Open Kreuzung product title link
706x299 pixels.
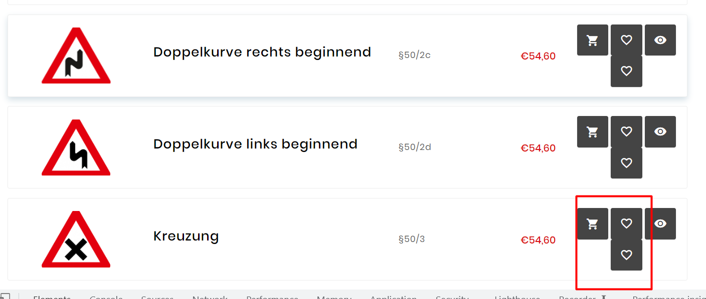186,236
